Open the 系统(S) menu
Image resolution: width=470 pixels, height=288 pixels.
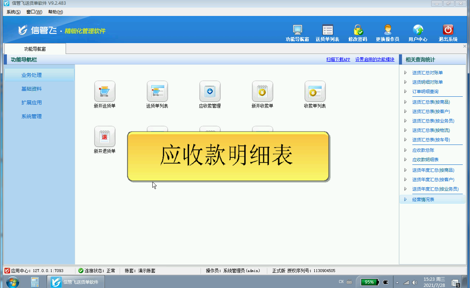(x=13, y=12)
